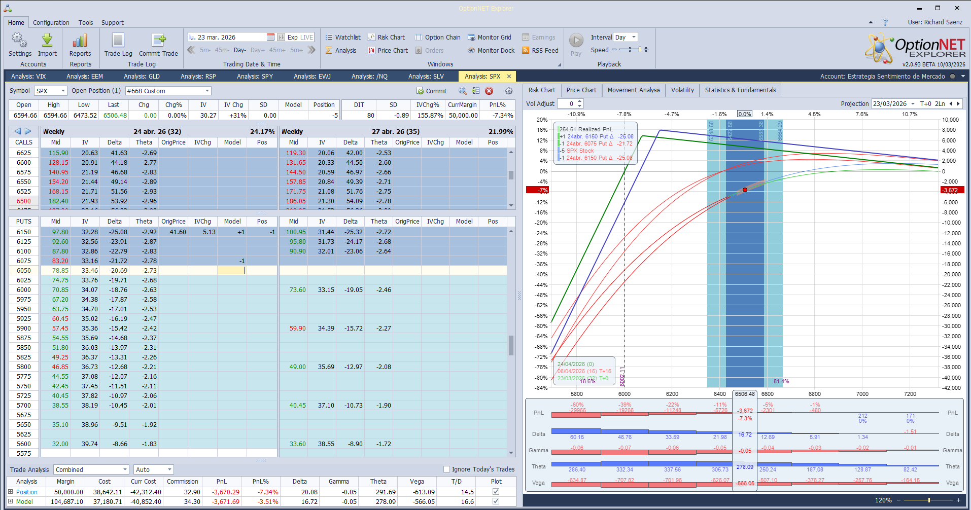Step forward 5 minutes with 5m+

click(x=296, y=50)
